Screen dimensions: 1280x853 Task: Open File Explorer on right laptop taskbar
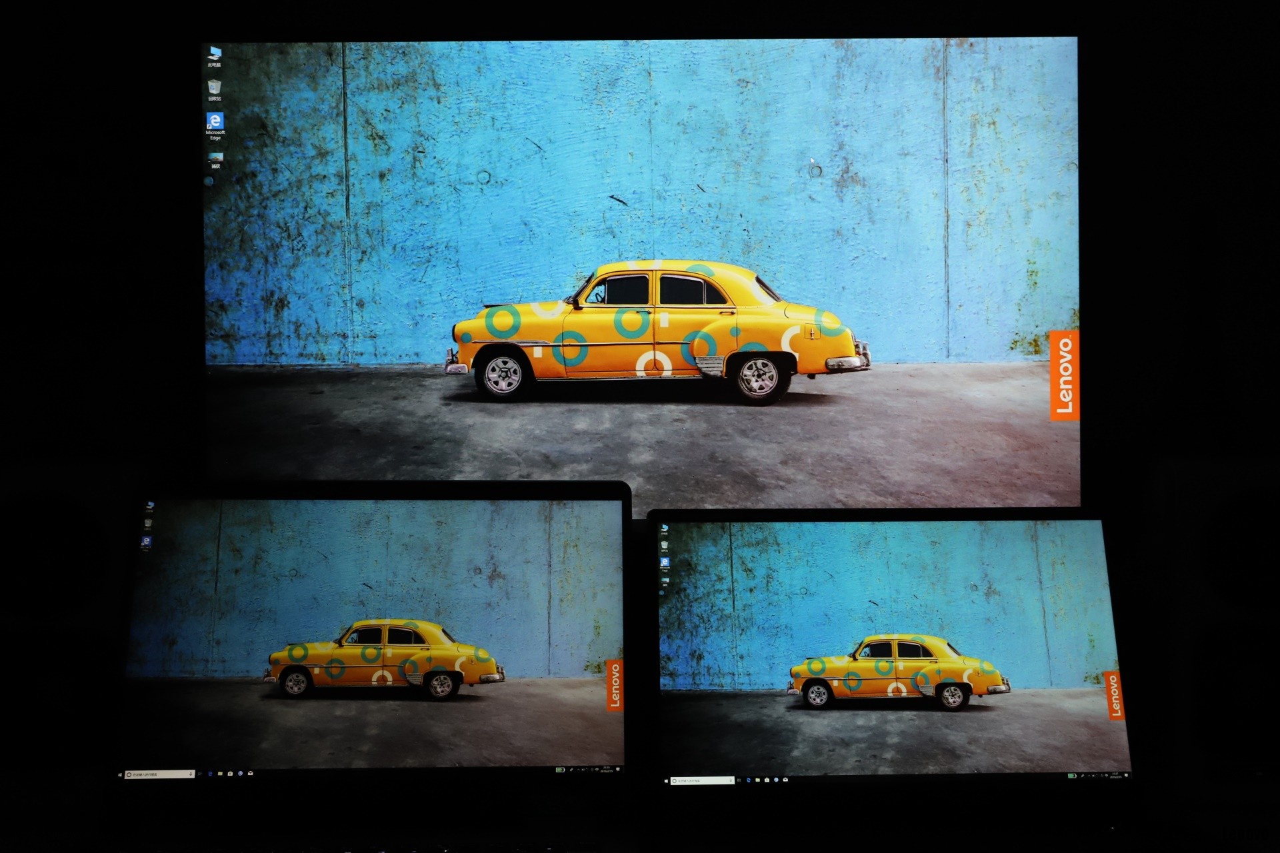click(758, 780)
